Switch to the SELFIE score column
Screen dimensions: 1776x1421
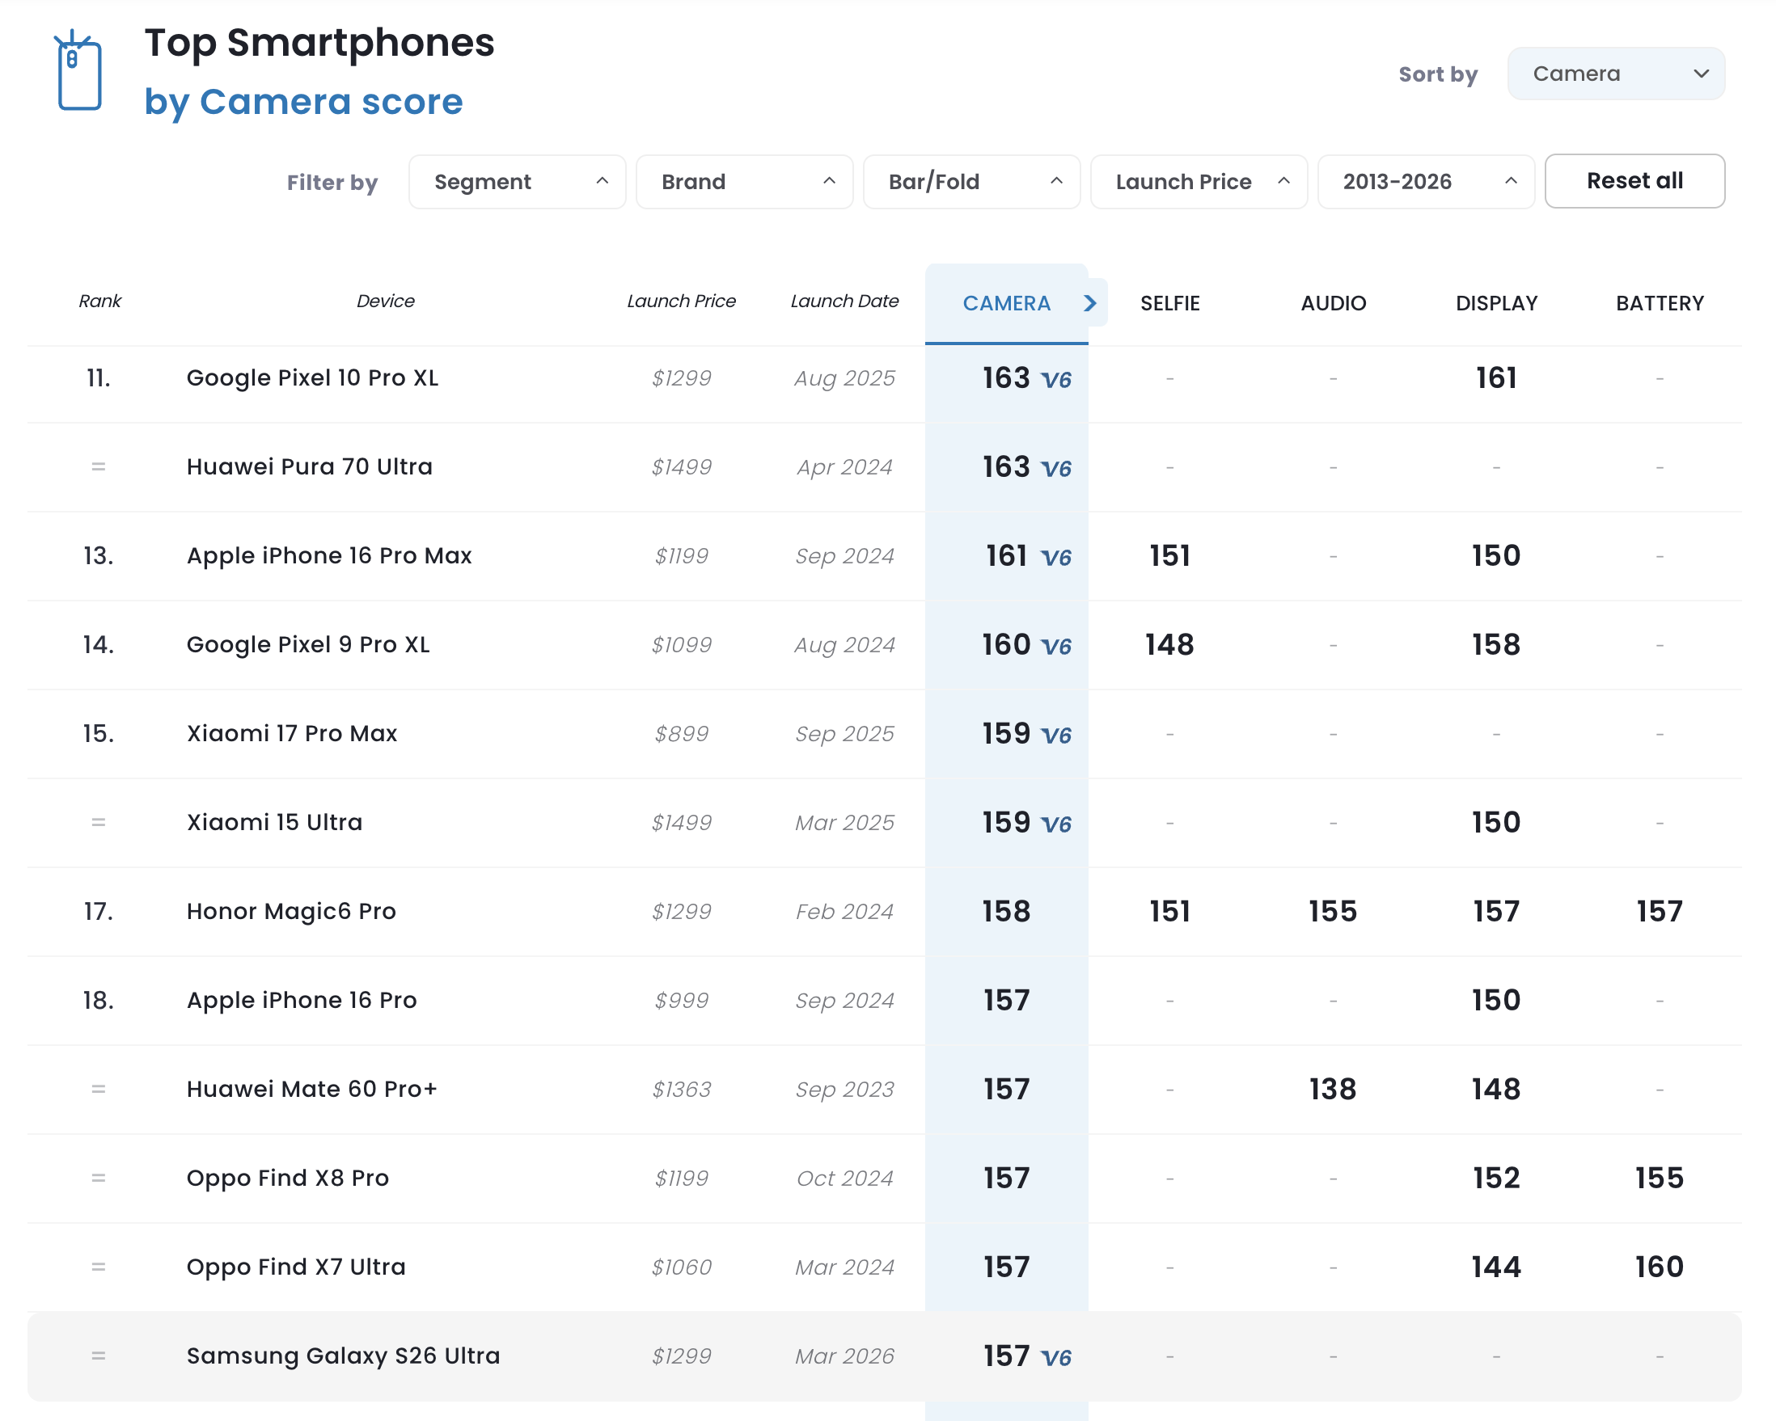tap(1169, 303)
